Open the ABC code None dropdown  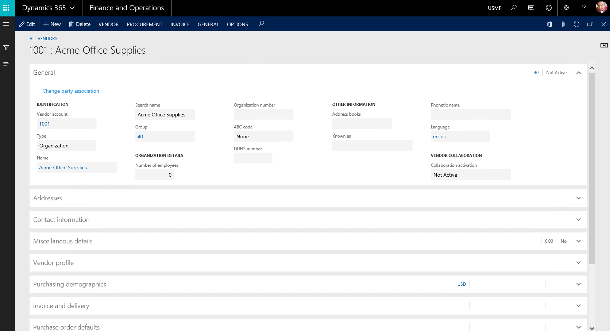[x=263, y=136]
